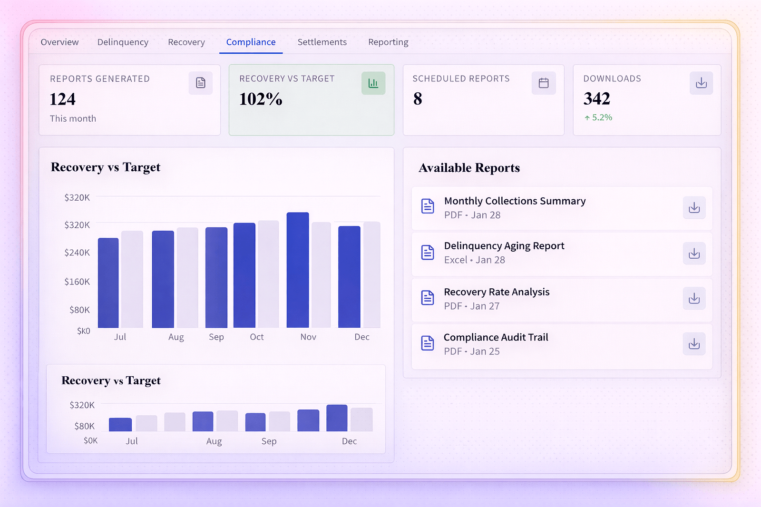Image resolution: width=761 pixels, height=507 pixels.
Task: Click the Recovery vs Target chart icon
Action: click(373, 83)
